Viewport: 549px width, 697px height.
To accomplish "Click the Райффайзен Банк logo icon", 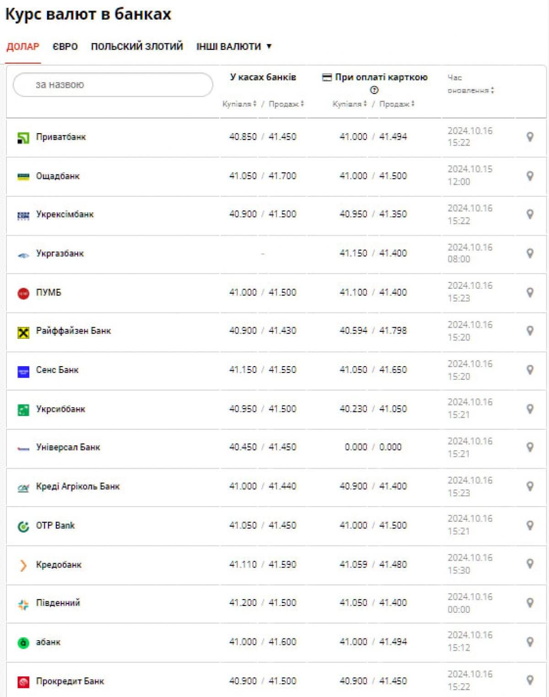I will [x=23, y=332].
